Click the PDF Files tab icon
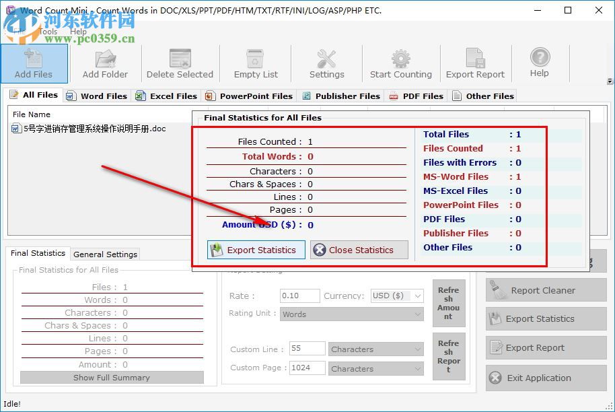The image size is (615, 412). click(394, 96)
